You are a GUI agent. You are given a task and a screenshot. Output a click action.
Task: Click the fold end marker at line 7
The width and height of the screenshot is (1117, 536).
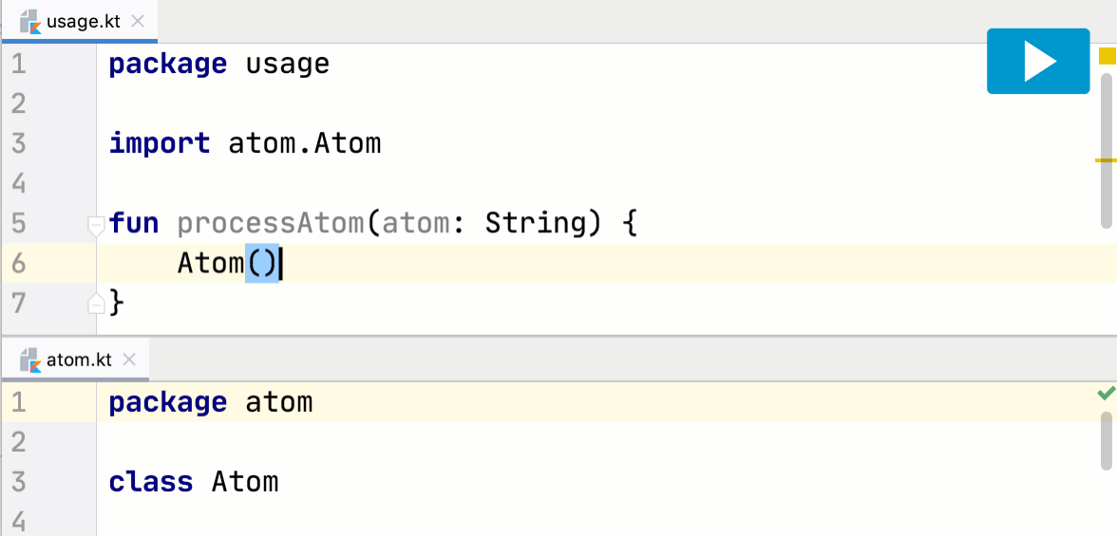[x=96, y=305]
